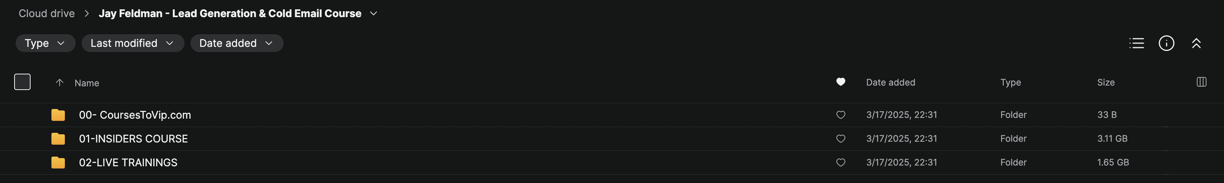Open the info panel icon
Screen dimensions: 1224x183
[1166, 43]
